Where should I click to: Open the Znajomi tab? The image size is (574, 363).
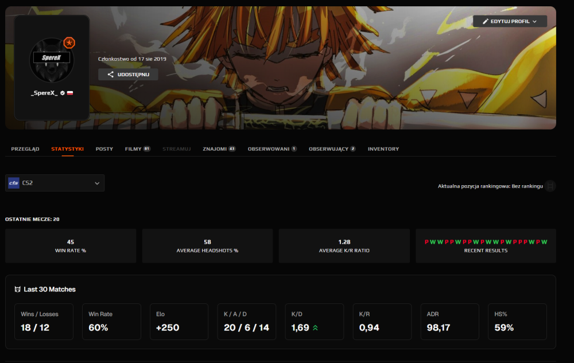click(x=219, y=149)
